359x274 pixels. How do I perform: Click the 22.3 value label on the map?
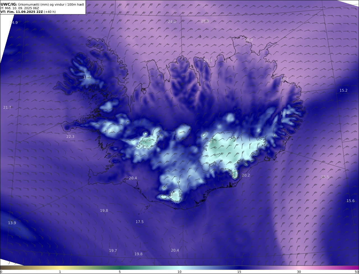70,137
